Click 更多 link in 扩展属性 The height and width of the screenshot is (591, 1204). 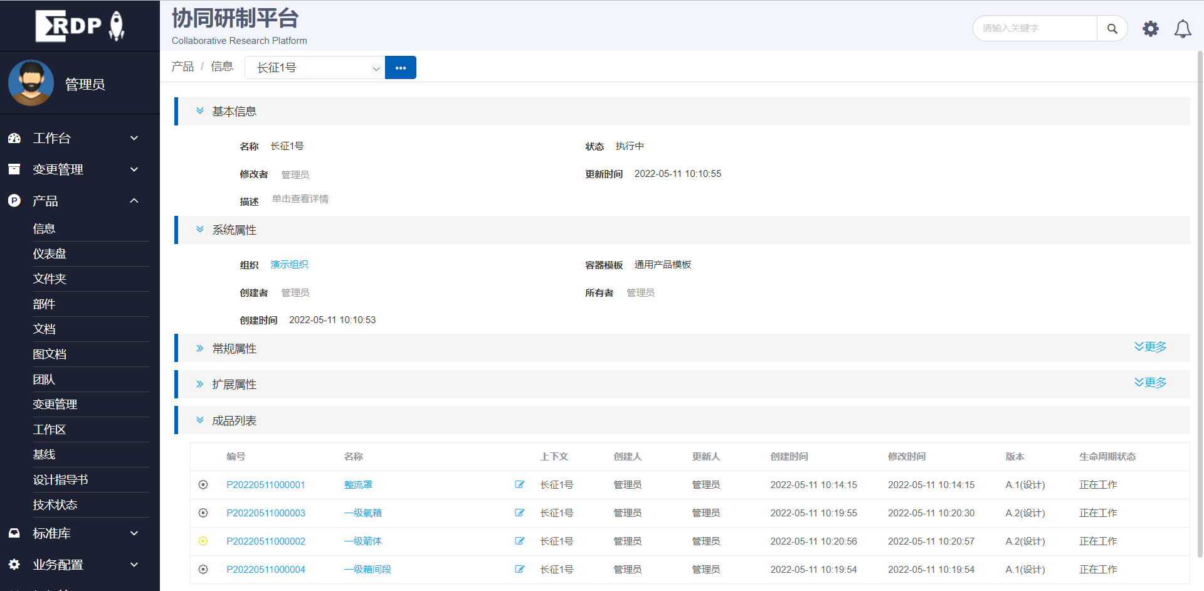coord(1150,383)
